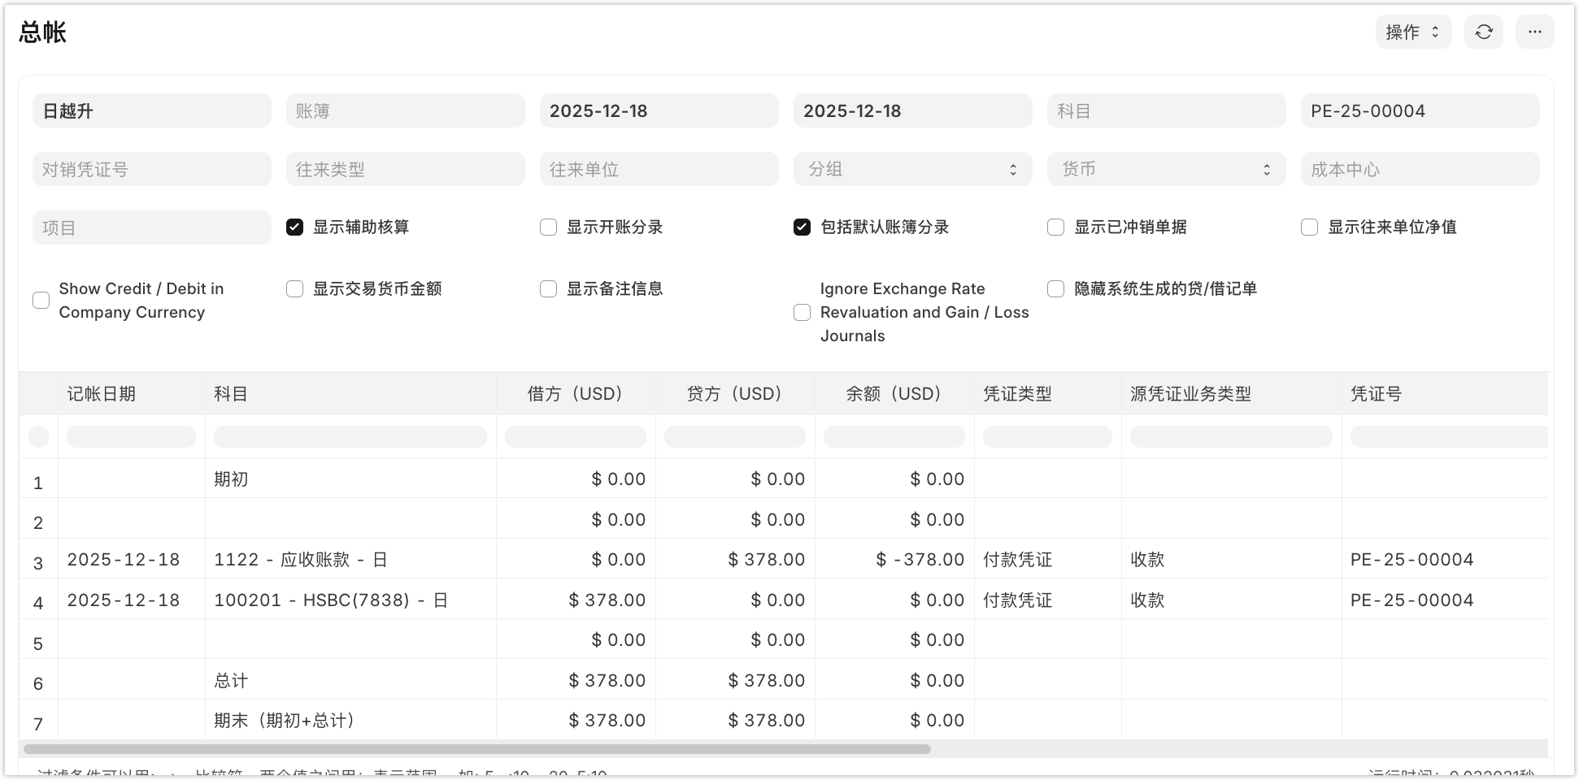Expand the 分组 group-by dropdown
Viewport: 1579px width, 780px height.
[912, 169]
